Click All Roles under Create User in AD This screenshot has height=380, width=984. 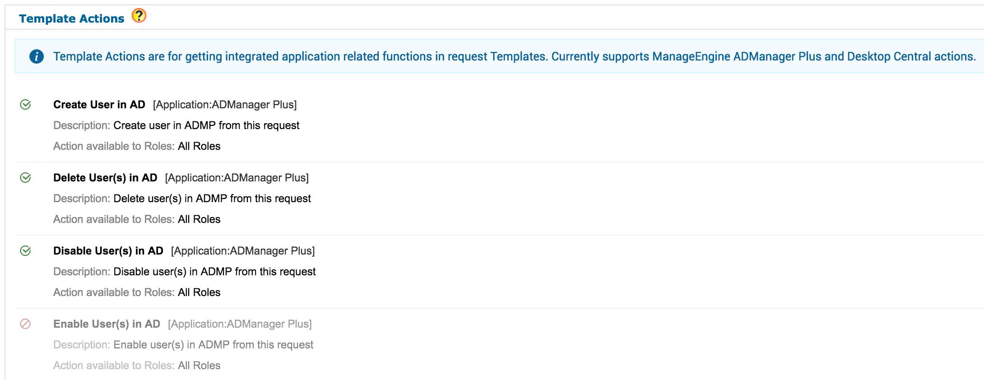click(x=199, y=146)
